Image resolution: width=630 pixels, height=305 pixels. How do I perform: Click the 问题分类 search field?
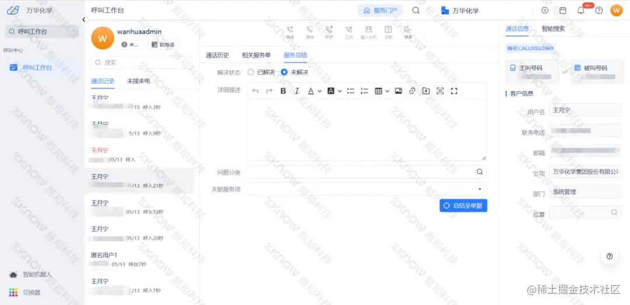pyautogui.click(x=367, y=172)
